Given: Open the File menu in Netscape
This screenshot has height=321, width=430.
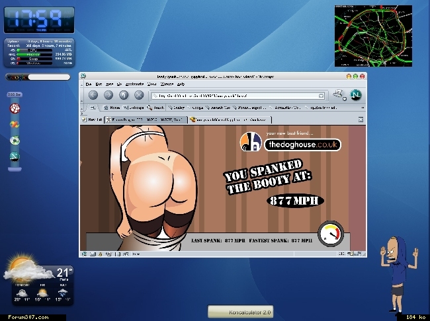Looking at the screenshot, I should [89, 84].
